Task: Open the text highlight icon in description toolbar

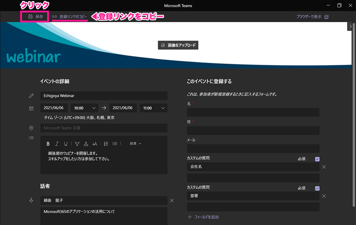Action: point(77,144)
